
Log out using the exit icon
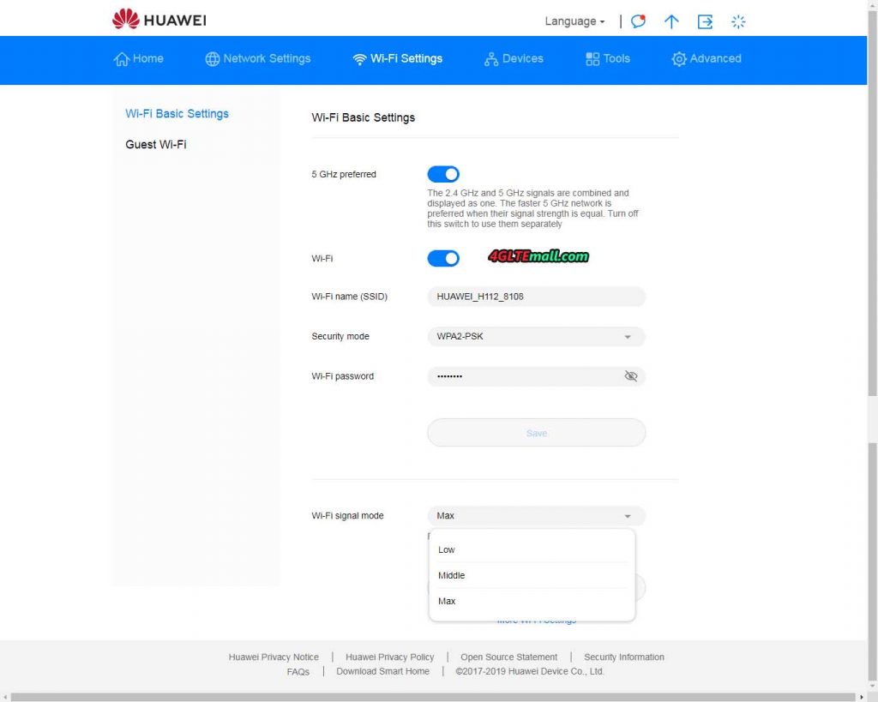(x=705, y=21)
